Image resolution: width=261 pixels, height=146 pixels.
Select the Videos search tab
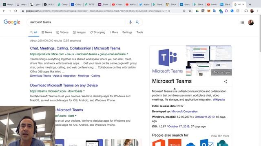click(x=62, y=32)
